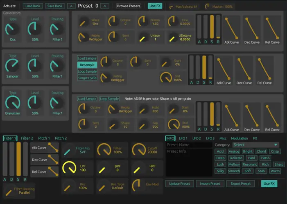Image resolution: width=287 pixels, height=204 pixels.
Task: Click the Export Preset button
Action: (240, 184)
